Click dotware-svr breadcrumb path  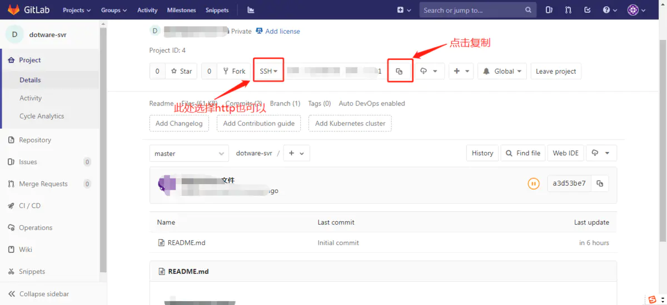[x=254, y=154]
